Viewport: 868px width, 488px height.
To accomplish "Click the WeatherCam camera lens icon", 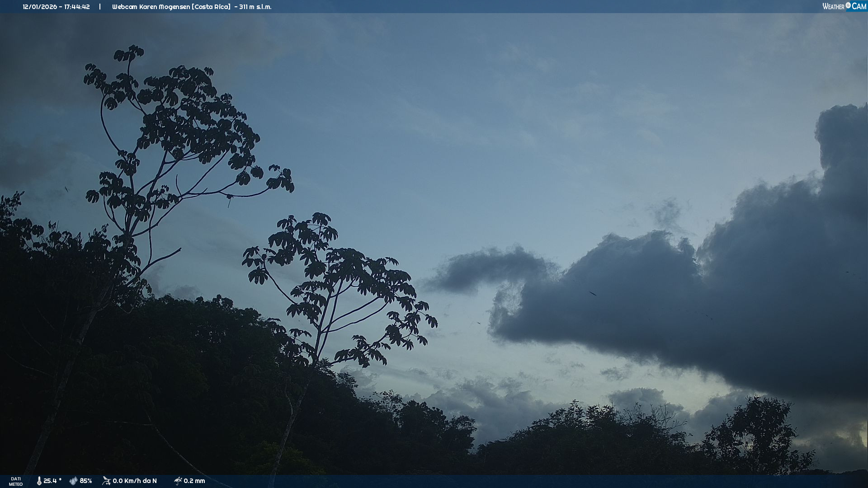I will coord(848,5).
